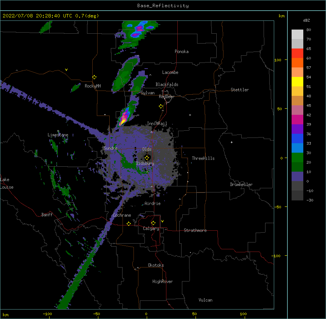Screen dimensions: 326x319
Task: Click the Okotoks town label
Action: pos(156,265)
